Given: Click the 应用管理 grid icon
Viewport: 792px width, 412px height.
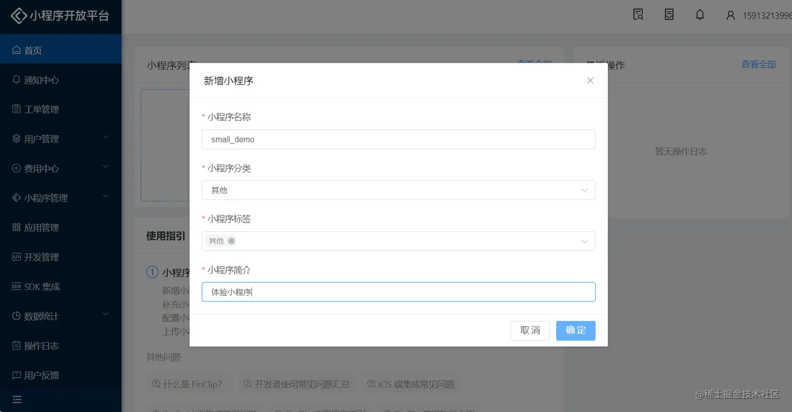Looking at the screenshot, I should pyautogui.click(x=17, y=228).
